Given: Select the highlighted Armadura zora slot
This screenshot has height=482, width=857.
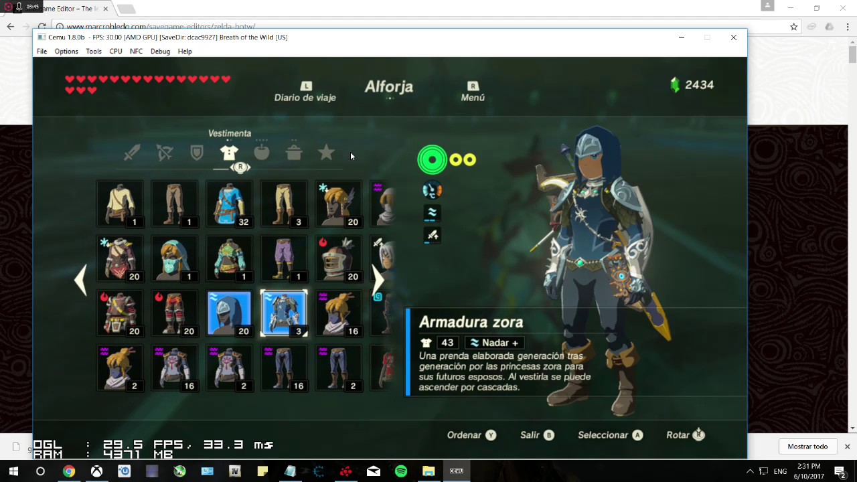Looking at the screenshot, I should pos(284,313).
